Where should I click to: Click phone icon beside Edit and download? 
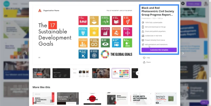[143, 27]
